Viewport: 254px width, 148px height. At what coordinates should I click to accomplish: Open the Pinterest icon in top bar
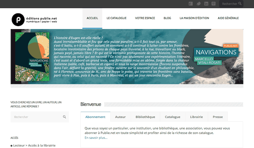[x=213, y=4]
